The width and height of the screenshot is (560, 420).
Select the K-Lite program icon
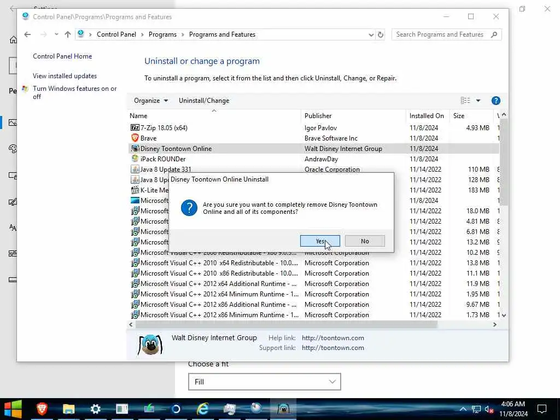point(135,190)
